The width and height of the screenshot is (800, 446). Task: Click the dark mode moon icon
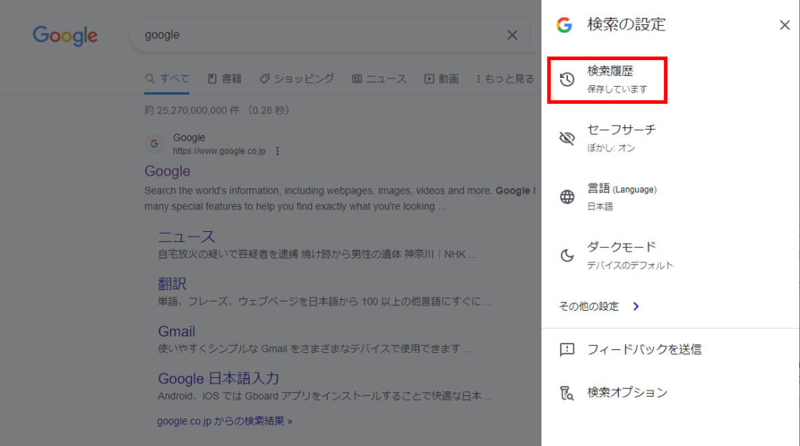567,255
